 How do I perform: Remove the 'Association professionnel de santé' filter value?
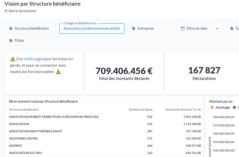click(119, 29)
